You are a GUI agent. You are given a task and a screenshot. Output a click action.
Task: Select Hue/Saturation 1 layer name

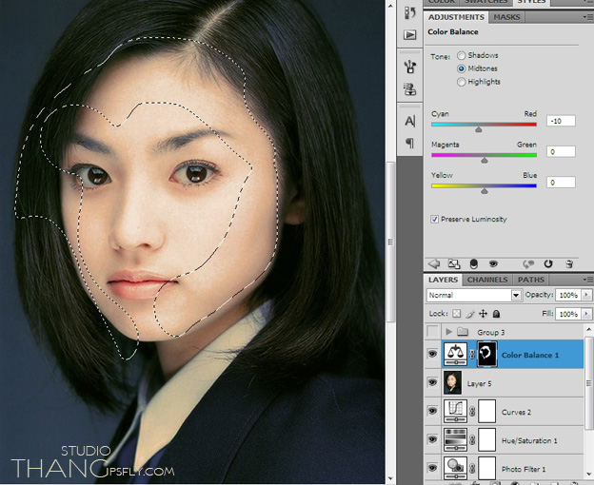(x=529, y=440)
